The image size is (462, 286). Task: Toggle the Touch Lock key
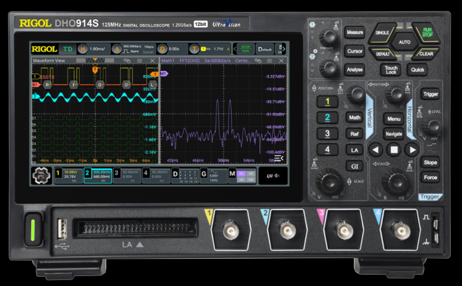391,70
